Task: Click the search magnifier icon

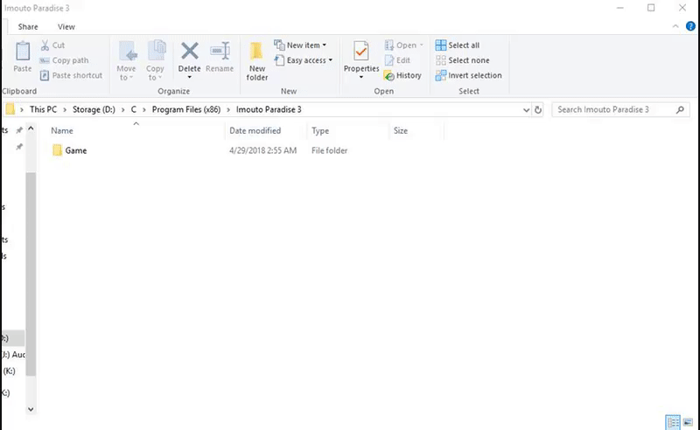Action: (x=680, y=110)
